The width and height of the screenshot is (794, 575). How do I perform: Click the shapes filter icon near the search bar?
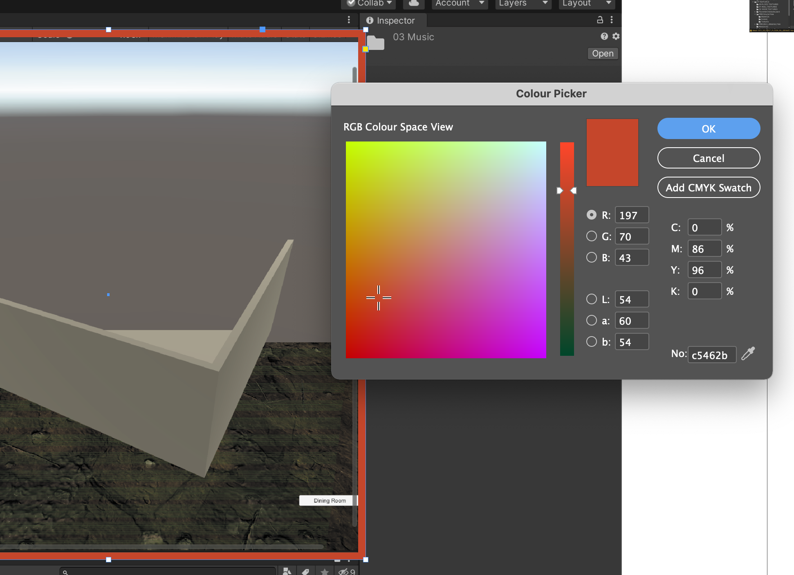[287, 571]
